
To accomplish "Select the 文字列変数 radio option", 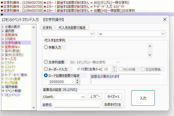I will click(x=46, y=62).
